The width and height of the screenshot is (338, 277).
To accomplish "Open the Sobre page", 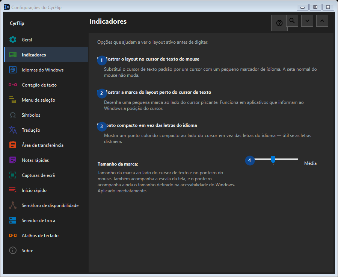I will tap(46, 250).
